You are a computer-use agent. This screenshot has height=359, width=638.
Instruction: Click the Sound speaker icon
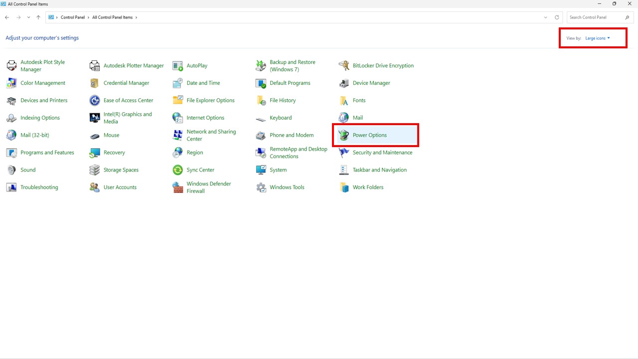tap(11, 170)
